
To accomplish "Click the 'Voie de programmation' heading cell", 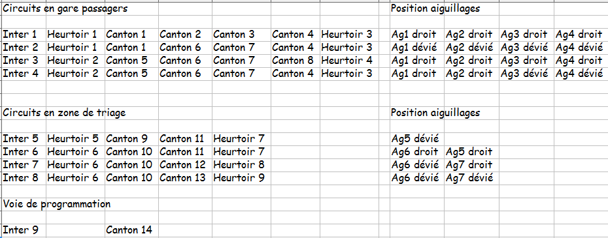I will (x=57, y=204).
